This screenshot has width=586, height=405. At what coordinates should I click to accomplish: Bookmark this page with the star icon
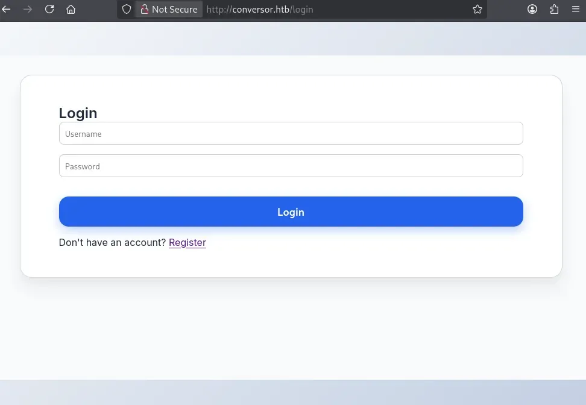(477, 9)
